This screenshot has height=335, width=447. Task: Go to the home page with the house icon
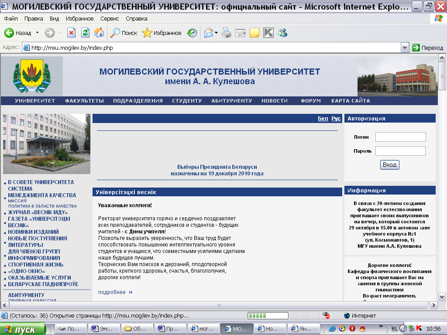99,33
